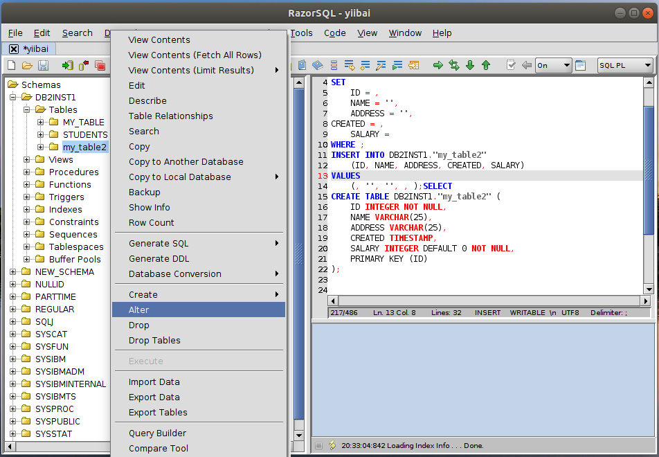This screenshot has width=659, height=457.
Task: Open the SQL PL language dropdown
Action: [624, 65]
